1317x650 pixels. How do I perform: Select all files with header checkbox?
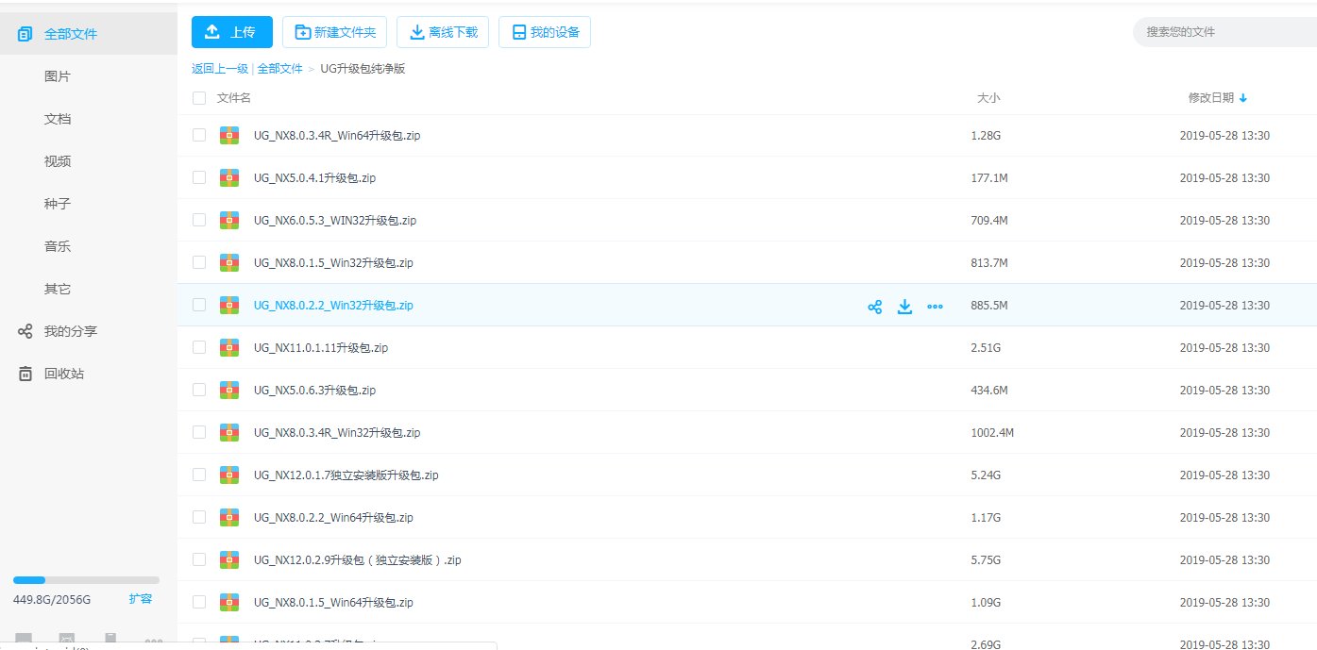(198, 98)
